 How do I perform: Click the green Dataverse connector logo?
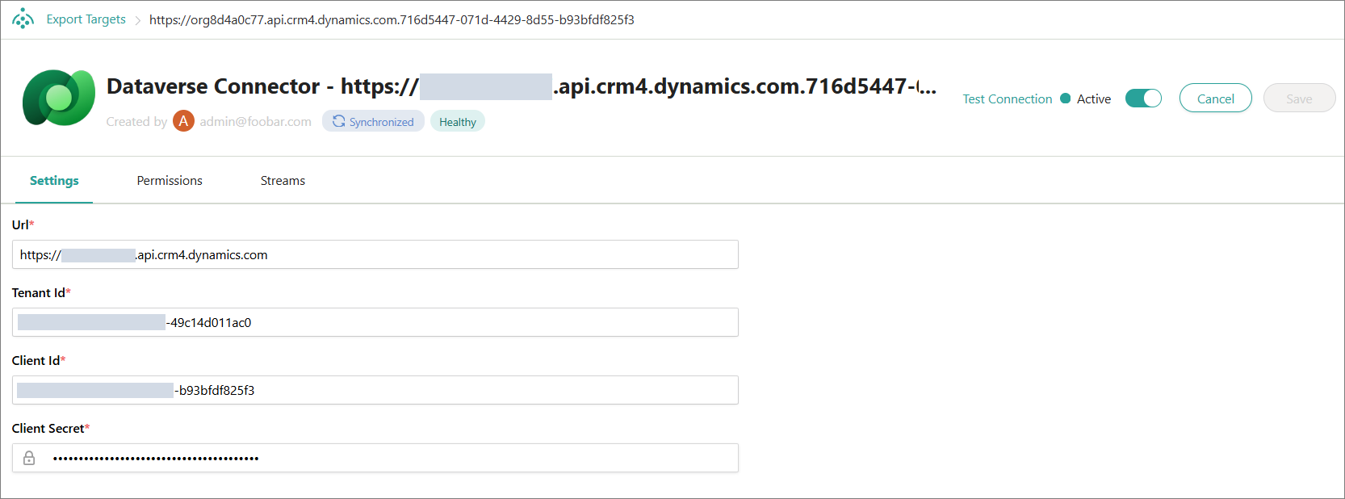pos(59,98)
